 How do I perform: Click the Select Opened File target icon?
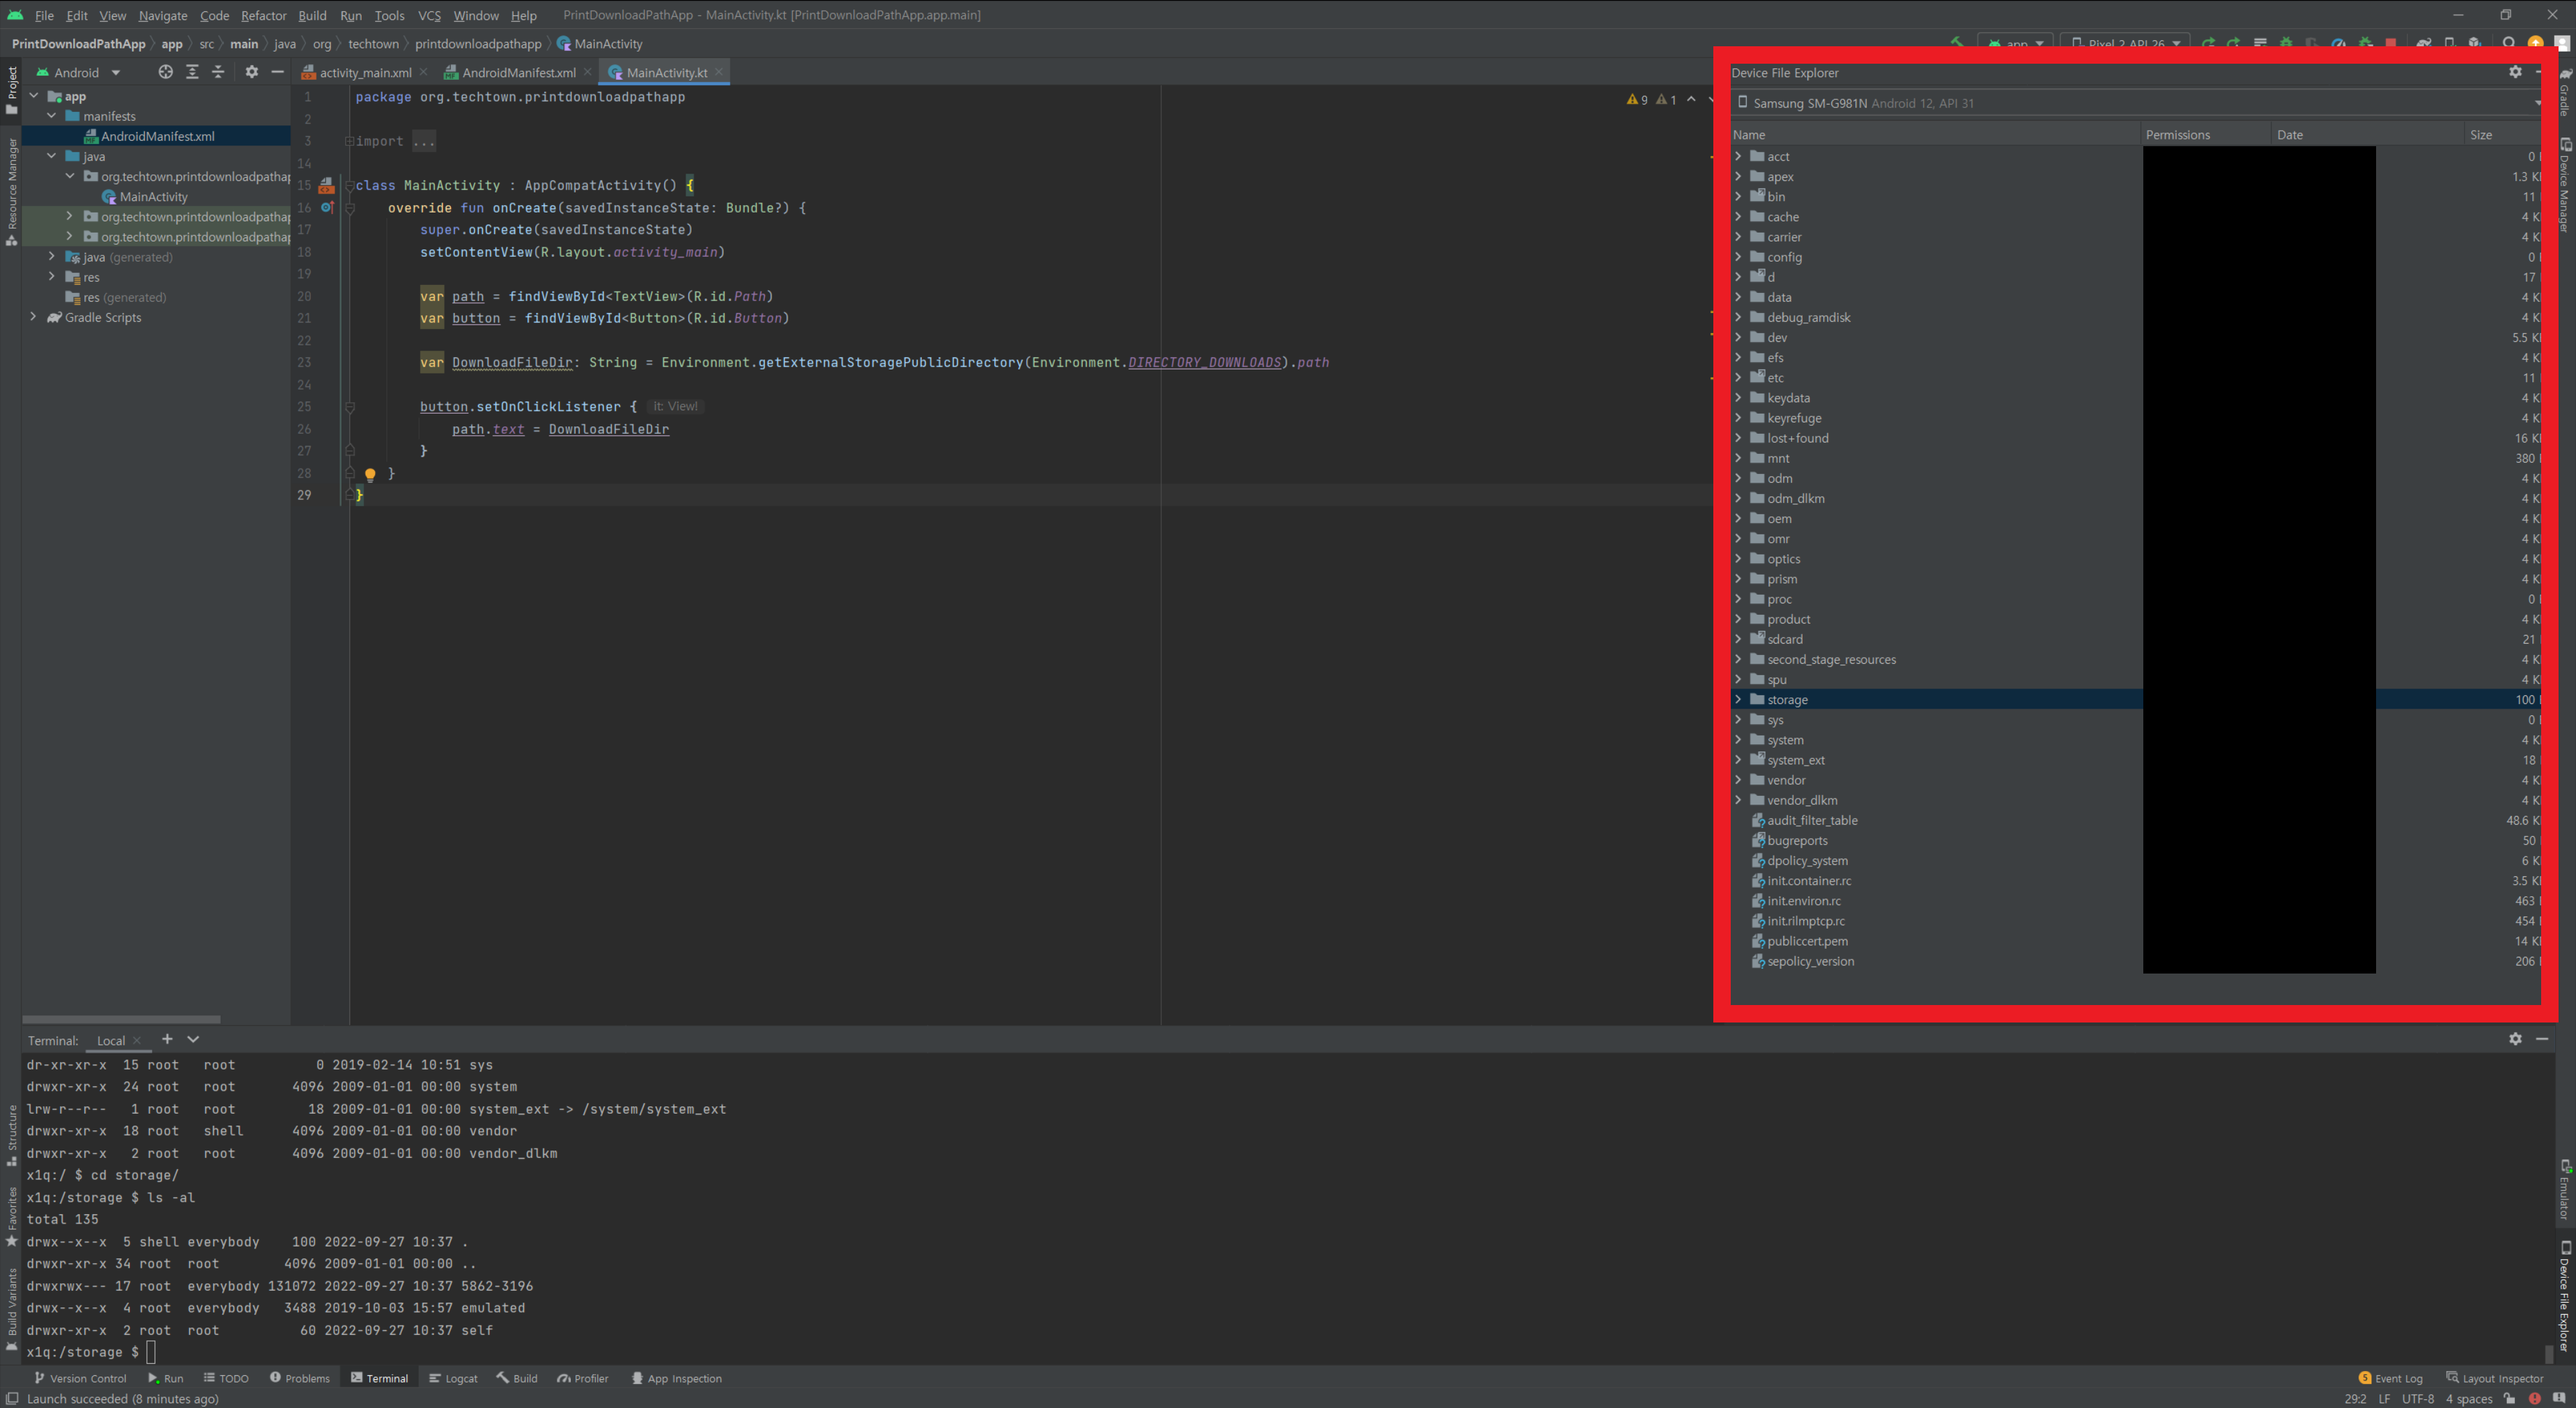[165, 72]
